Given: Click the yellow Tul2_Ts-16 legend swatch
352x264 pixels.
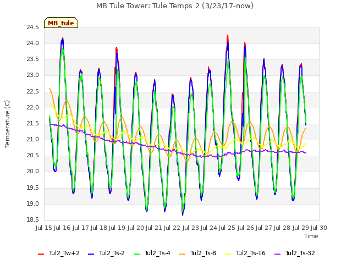Looking at the screenshot, I should (x=228, y=254).
